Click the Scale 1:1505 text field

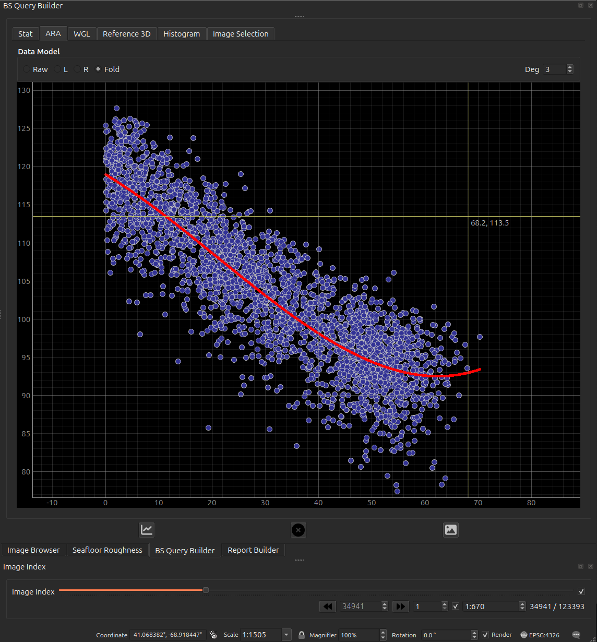(x=261, y=635)
